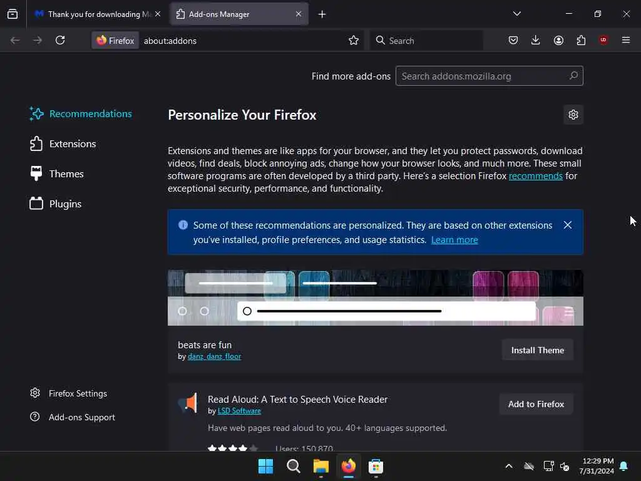Image resolution: width=641 pixels, height=481 pixels.
Task: Open Microsoft Store from the taskbar
Action: point(376,466)
